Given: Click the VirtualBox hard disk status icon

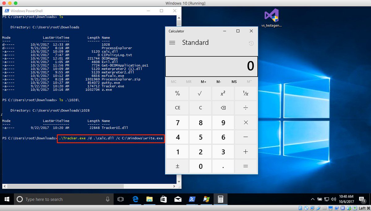Looking at the screenshot, I should click(300, 208).
